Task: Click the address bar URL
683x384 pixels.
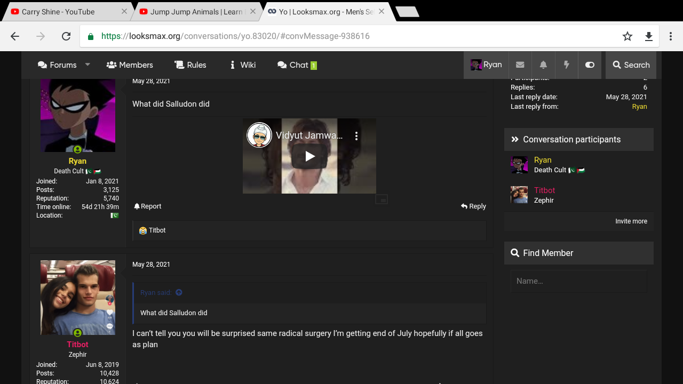Action: pos(235,36)
